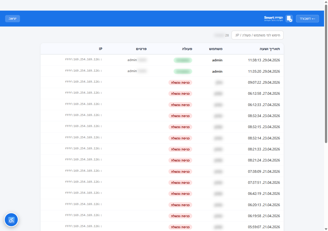Image resolution: width=328 pixels, height=231 pixels.
Task: Click admin details text in 11:38:13 row
Action: click(x=132, y=60)
